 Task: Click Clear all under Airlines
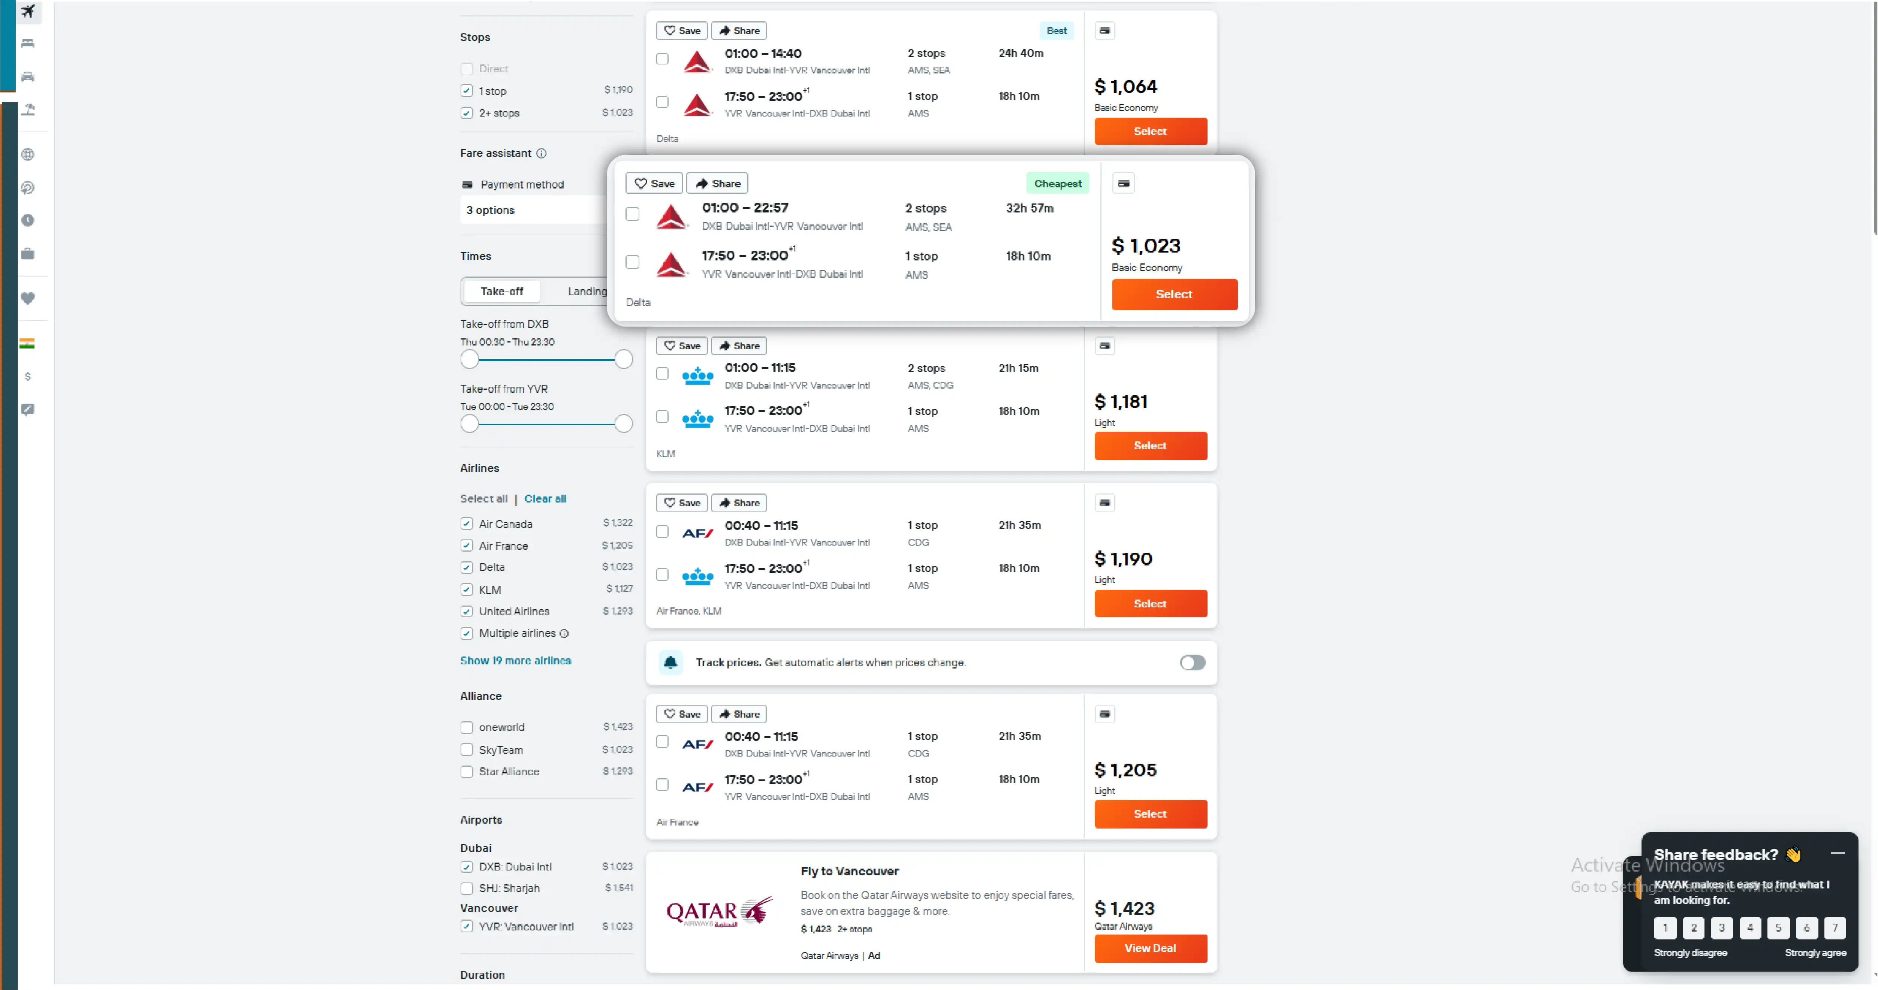(x=545, y=499)
